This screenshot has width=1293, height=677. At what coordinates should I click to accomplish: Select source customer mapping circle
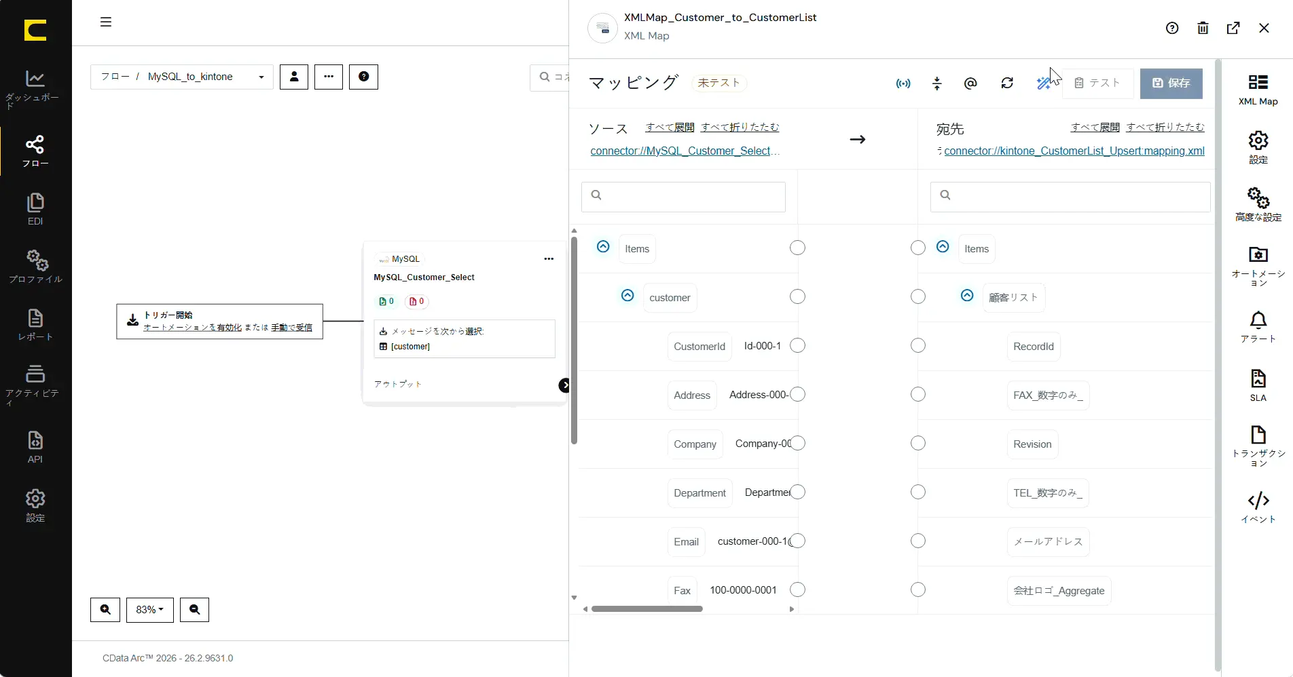798,296
